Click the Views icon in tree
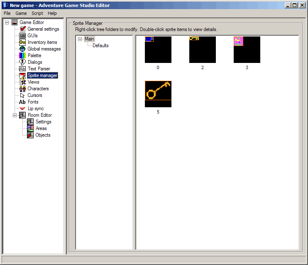308x265 pixels. [22, 82]
